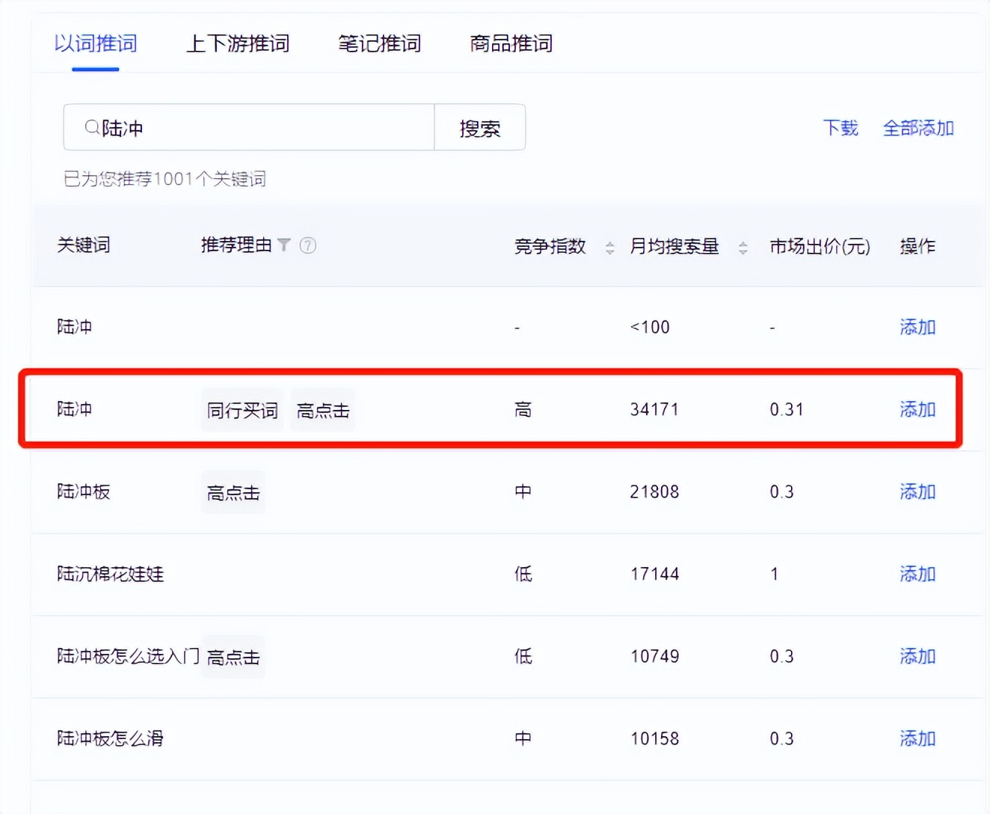The image size is (990, 814).
Task: Add the highlighted 陆冲 keyword with 添加
Action: coord(917,409)
